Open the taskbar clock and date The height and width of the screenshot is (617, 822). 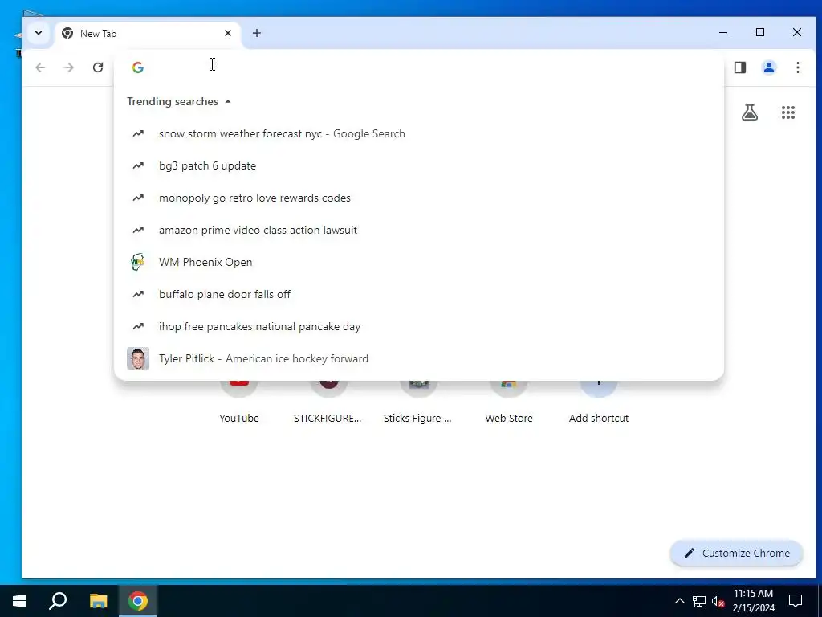[x=753, y=601]
